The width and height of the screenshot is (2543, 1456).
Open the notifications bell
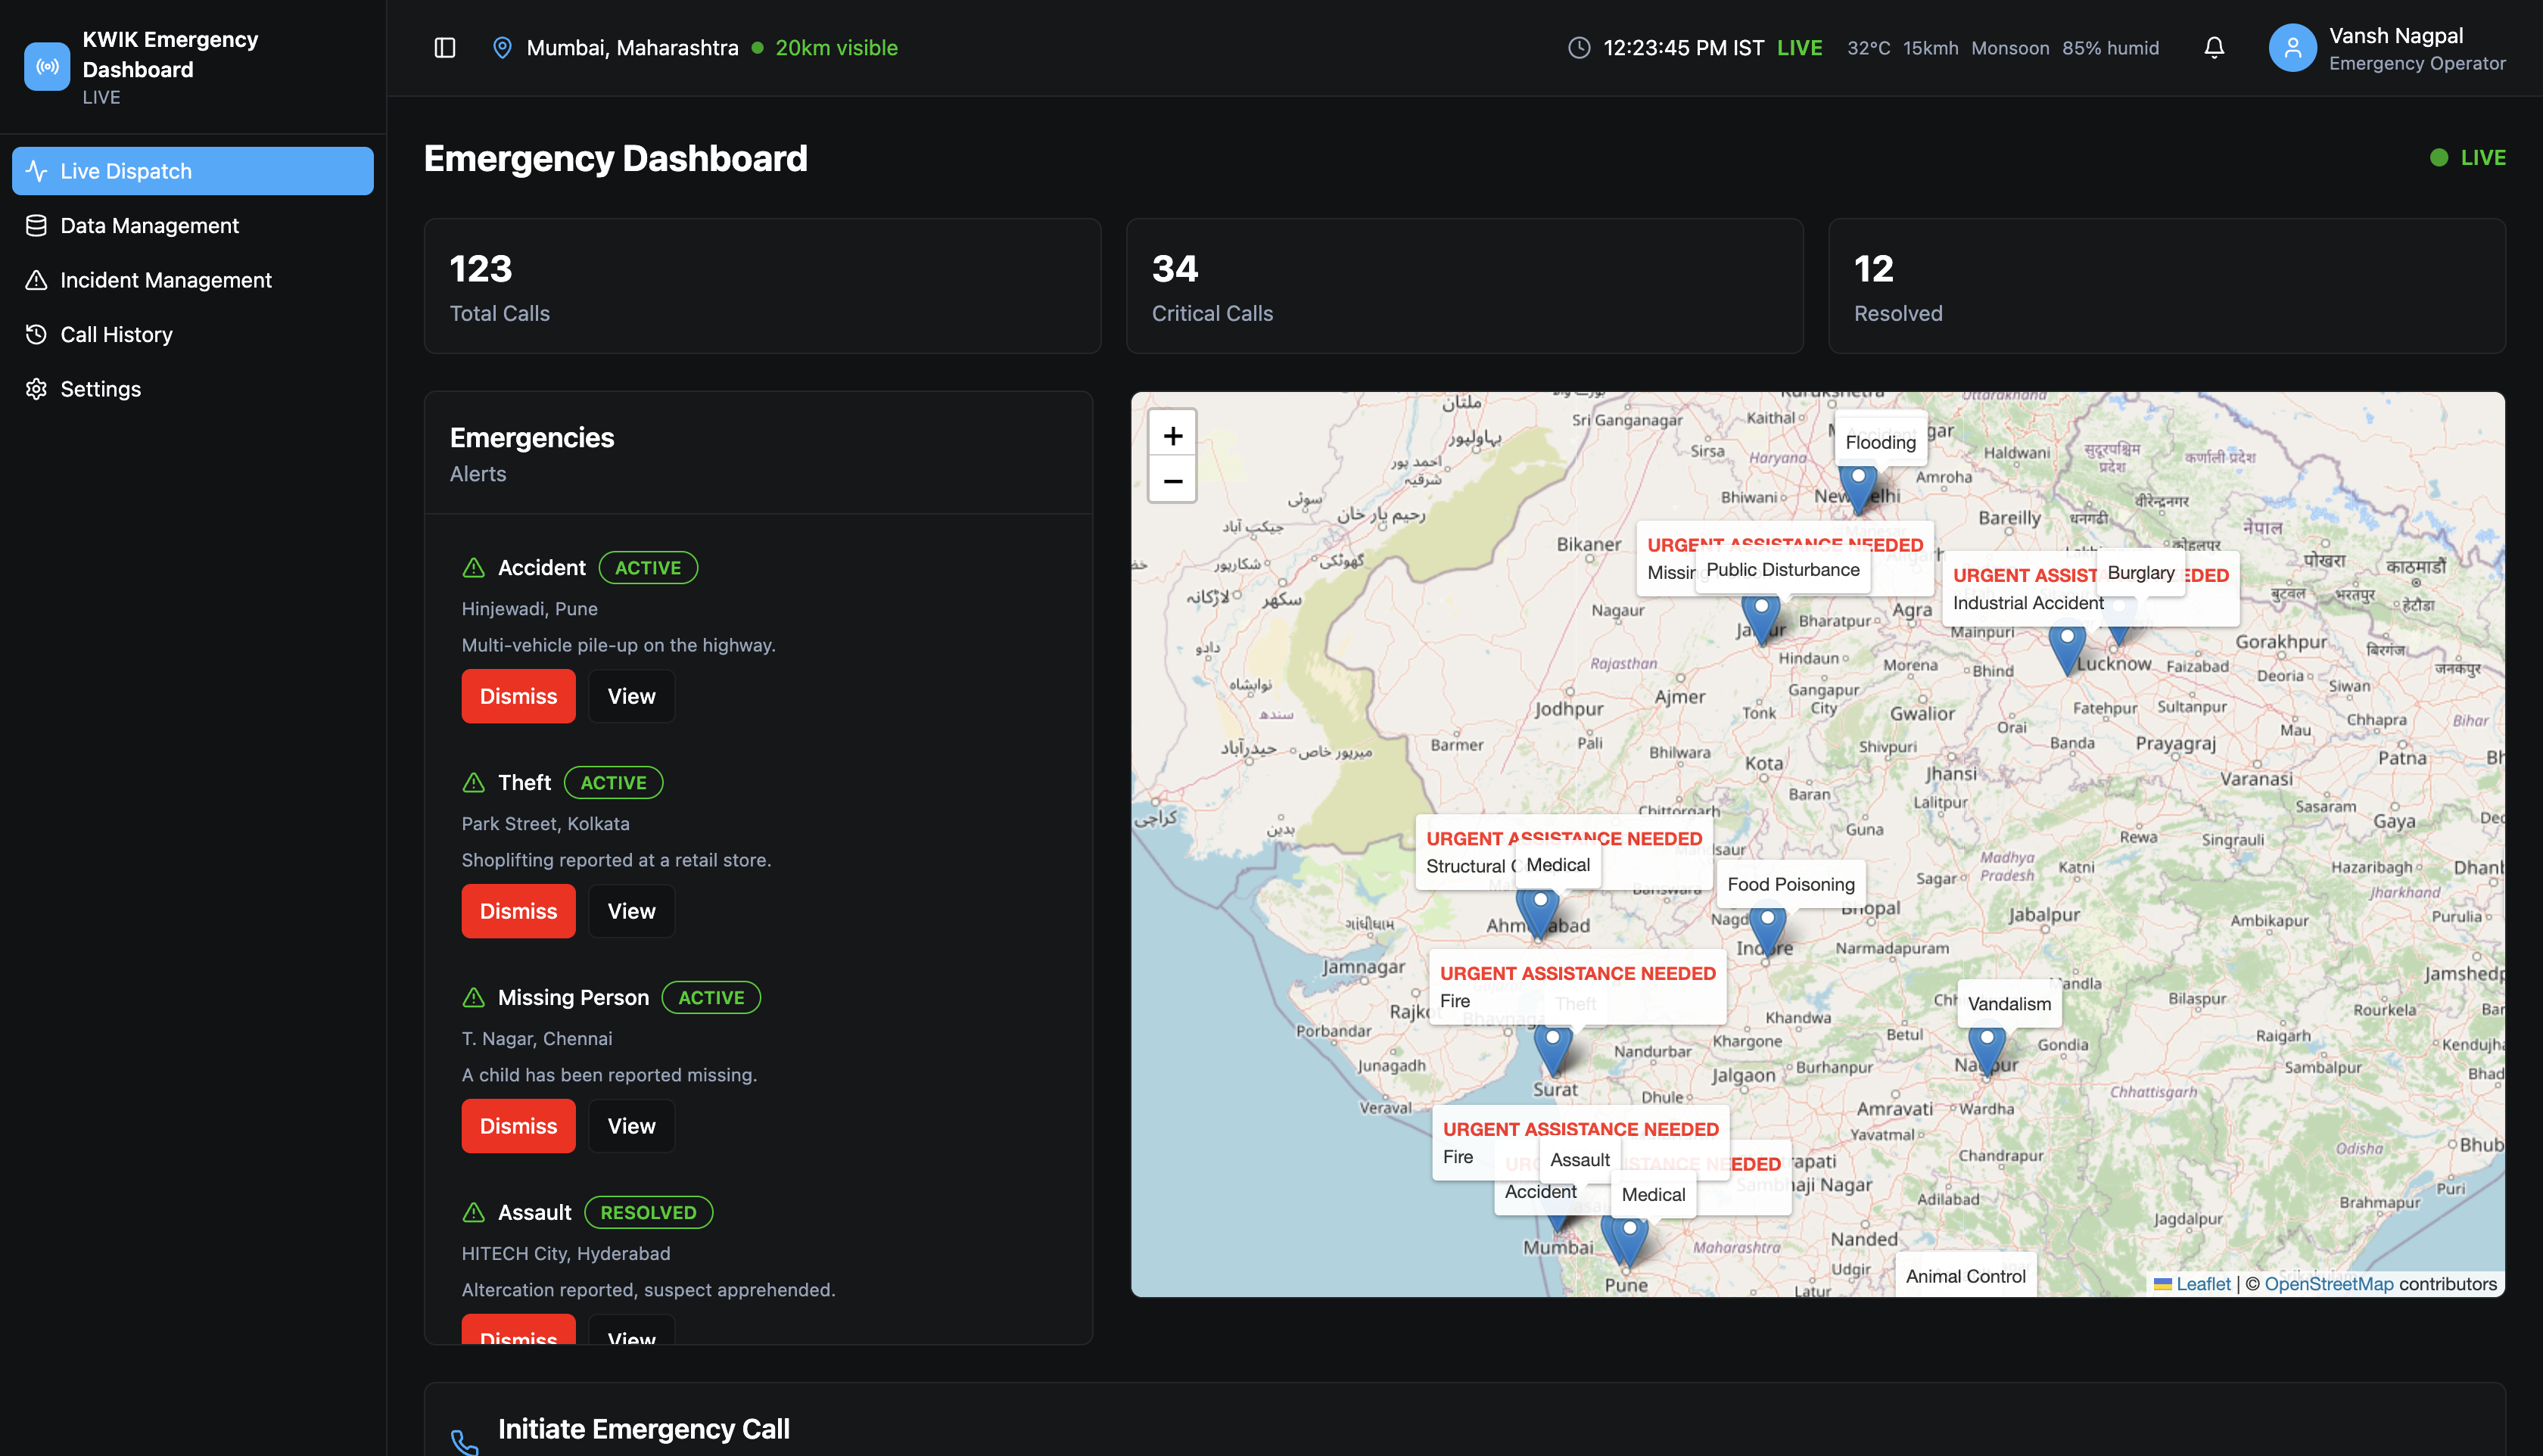[2214, 48]
